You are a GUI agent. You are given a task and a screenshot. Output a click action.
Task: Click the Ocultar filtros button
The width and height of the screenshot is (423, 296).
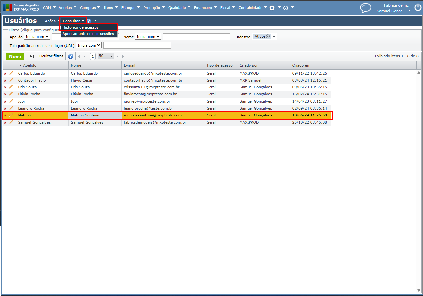(x=51, y=56)
